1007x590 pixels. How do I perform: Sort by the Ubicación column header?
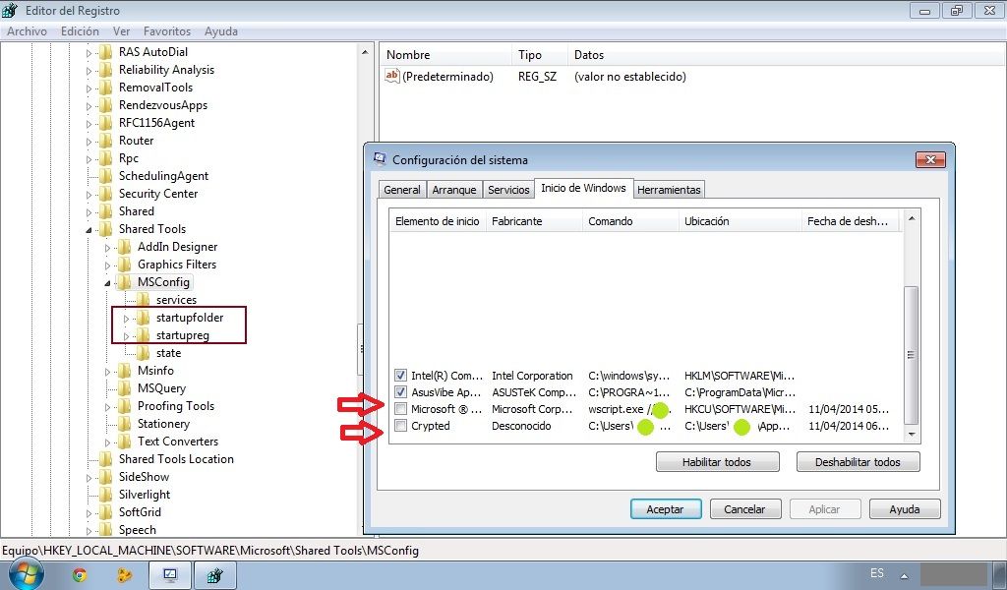click(x=740, y=221)
